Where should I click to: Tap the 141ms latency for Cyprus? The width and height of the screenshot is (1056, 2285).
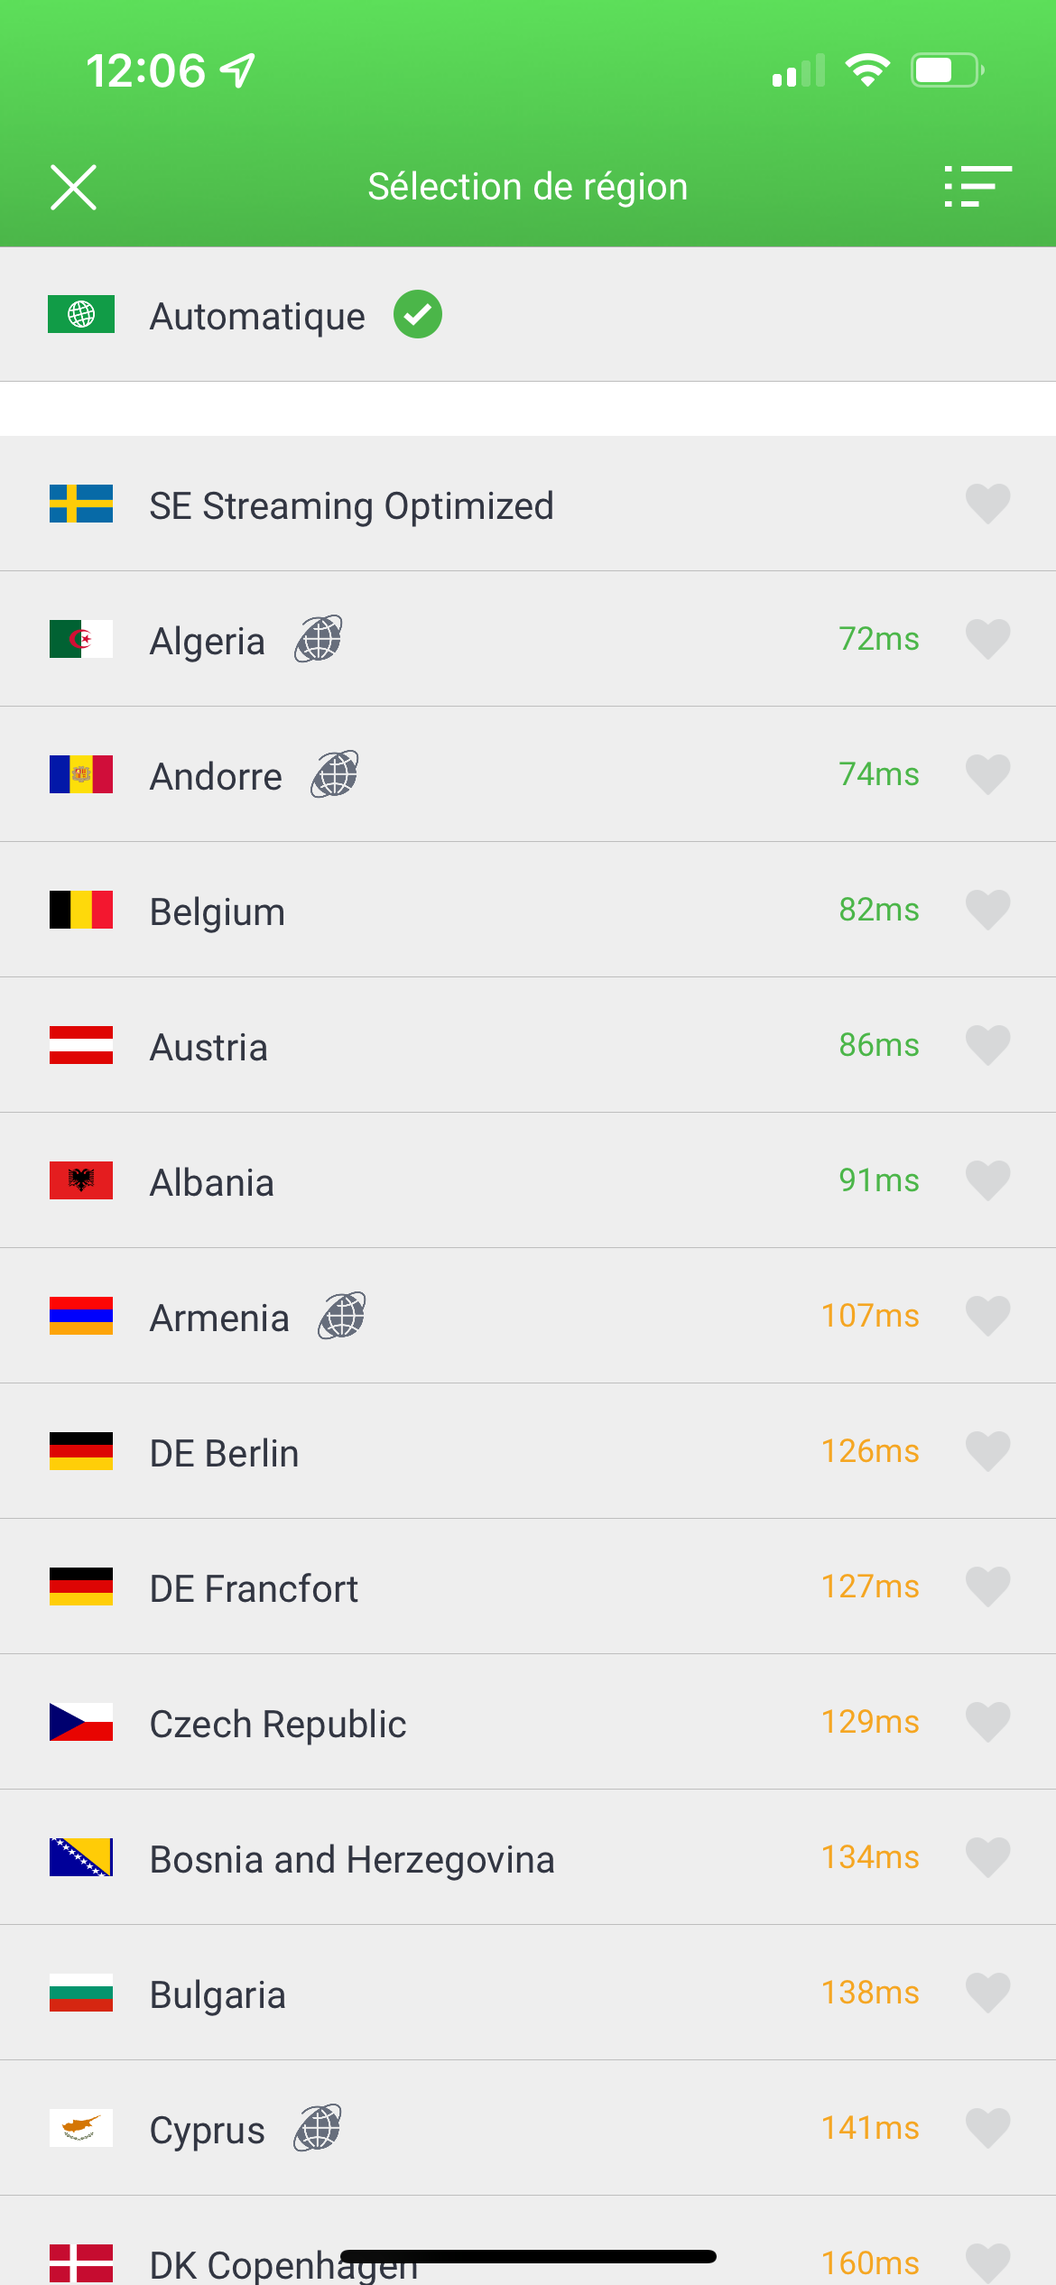tap(870, 2128)
